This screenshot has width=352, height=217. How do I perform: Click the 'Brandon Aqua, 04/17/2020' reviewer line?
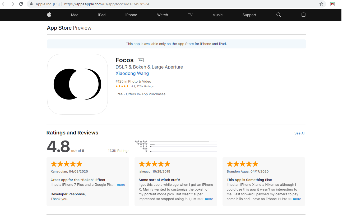[248, 171]
